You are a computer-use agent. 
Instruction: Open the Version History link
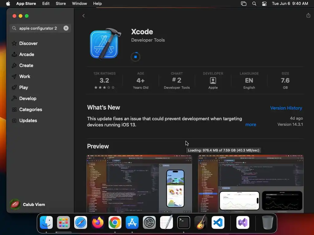pos(286,108)
